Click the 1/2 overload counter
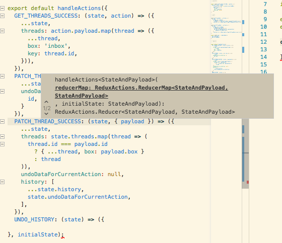The image size is (282, 243). (x=47, y=108)
